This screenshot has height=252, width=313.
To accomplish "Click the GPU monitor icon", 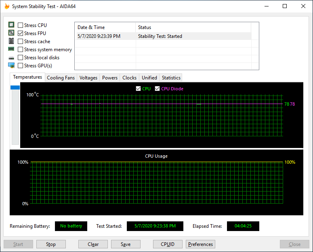I will [x=11, y=65].
